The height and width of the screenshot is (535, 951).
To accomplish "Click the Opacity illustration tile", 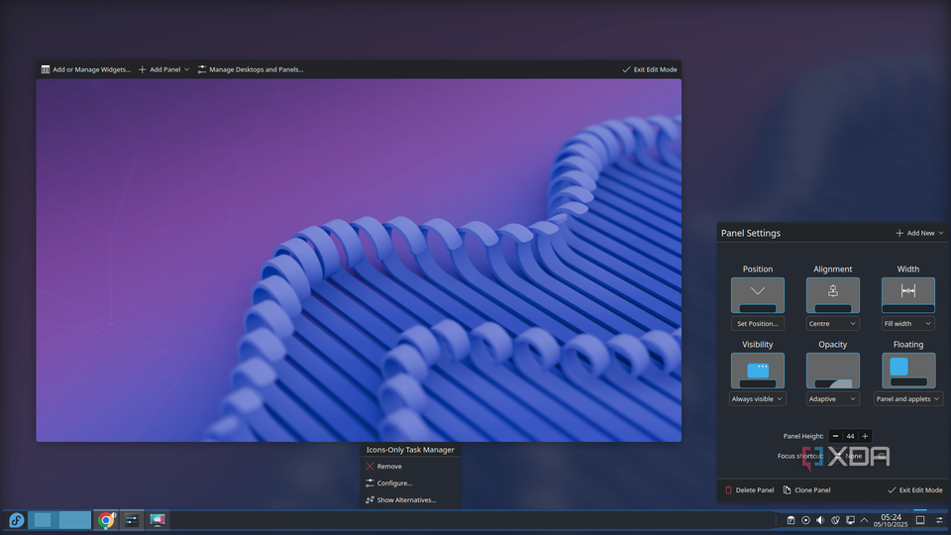I will 833,371.
